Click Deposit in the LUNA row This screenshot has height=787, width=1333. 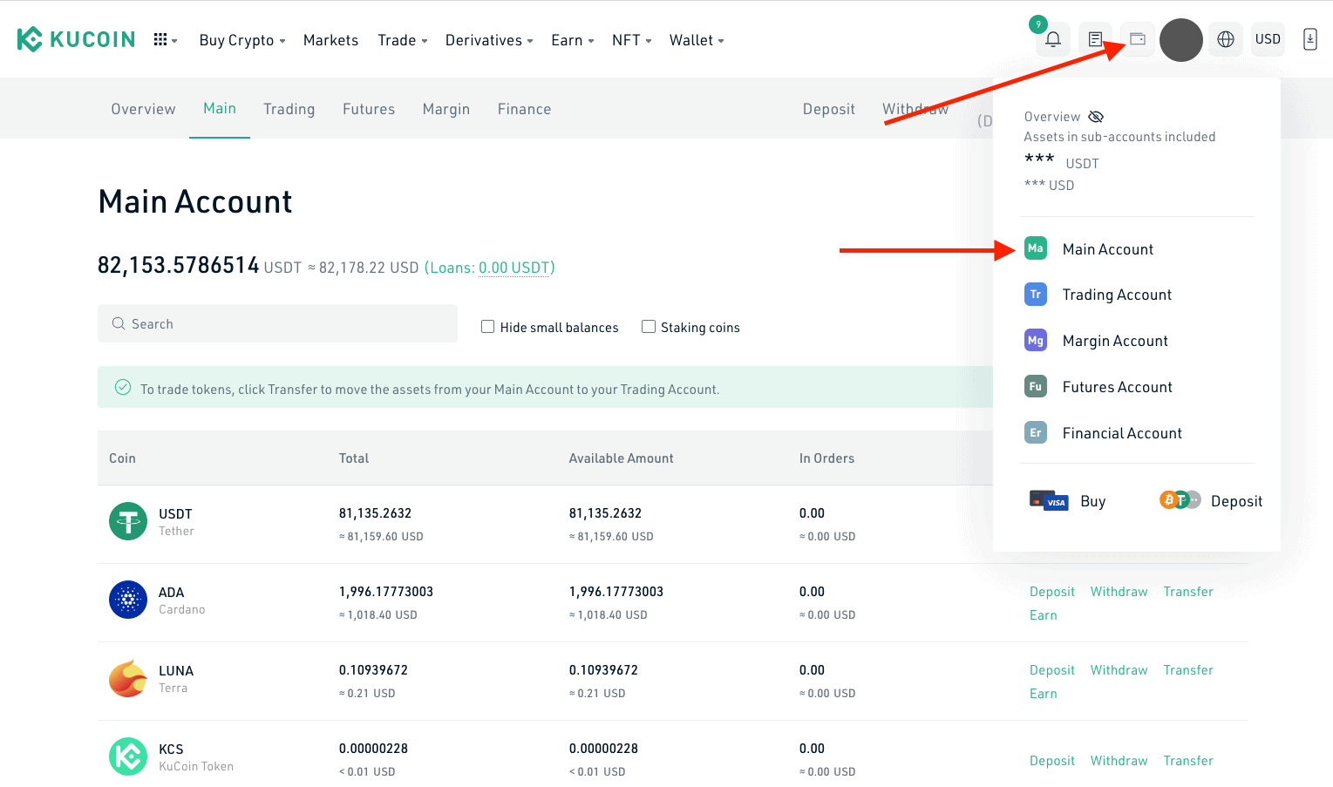pos(1051,670)
